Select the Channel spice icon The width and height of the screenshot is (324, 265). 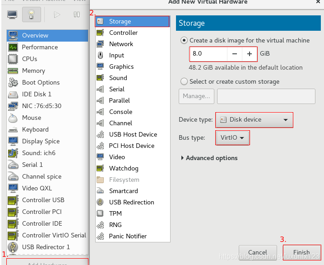tap(13, 176)
